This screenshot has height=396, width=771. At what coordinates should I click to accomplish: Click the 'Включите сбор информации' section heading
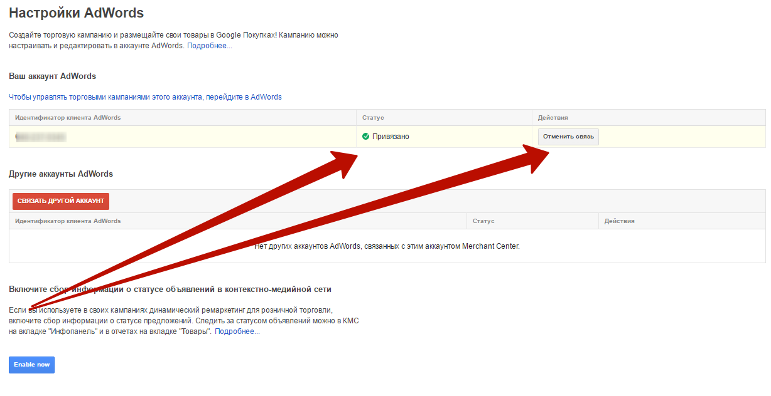click(x=170, y=289)
